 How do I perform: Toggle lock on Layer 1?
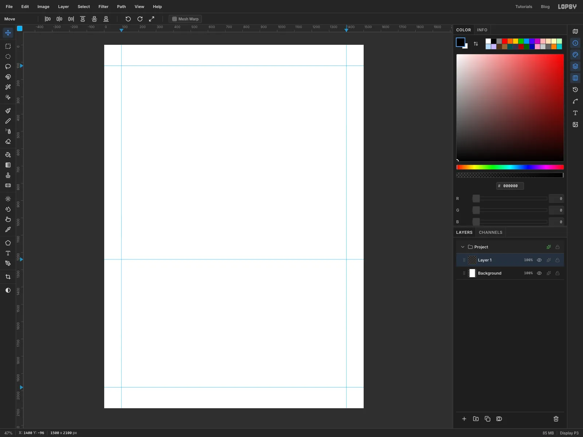[x=557, y=260]
